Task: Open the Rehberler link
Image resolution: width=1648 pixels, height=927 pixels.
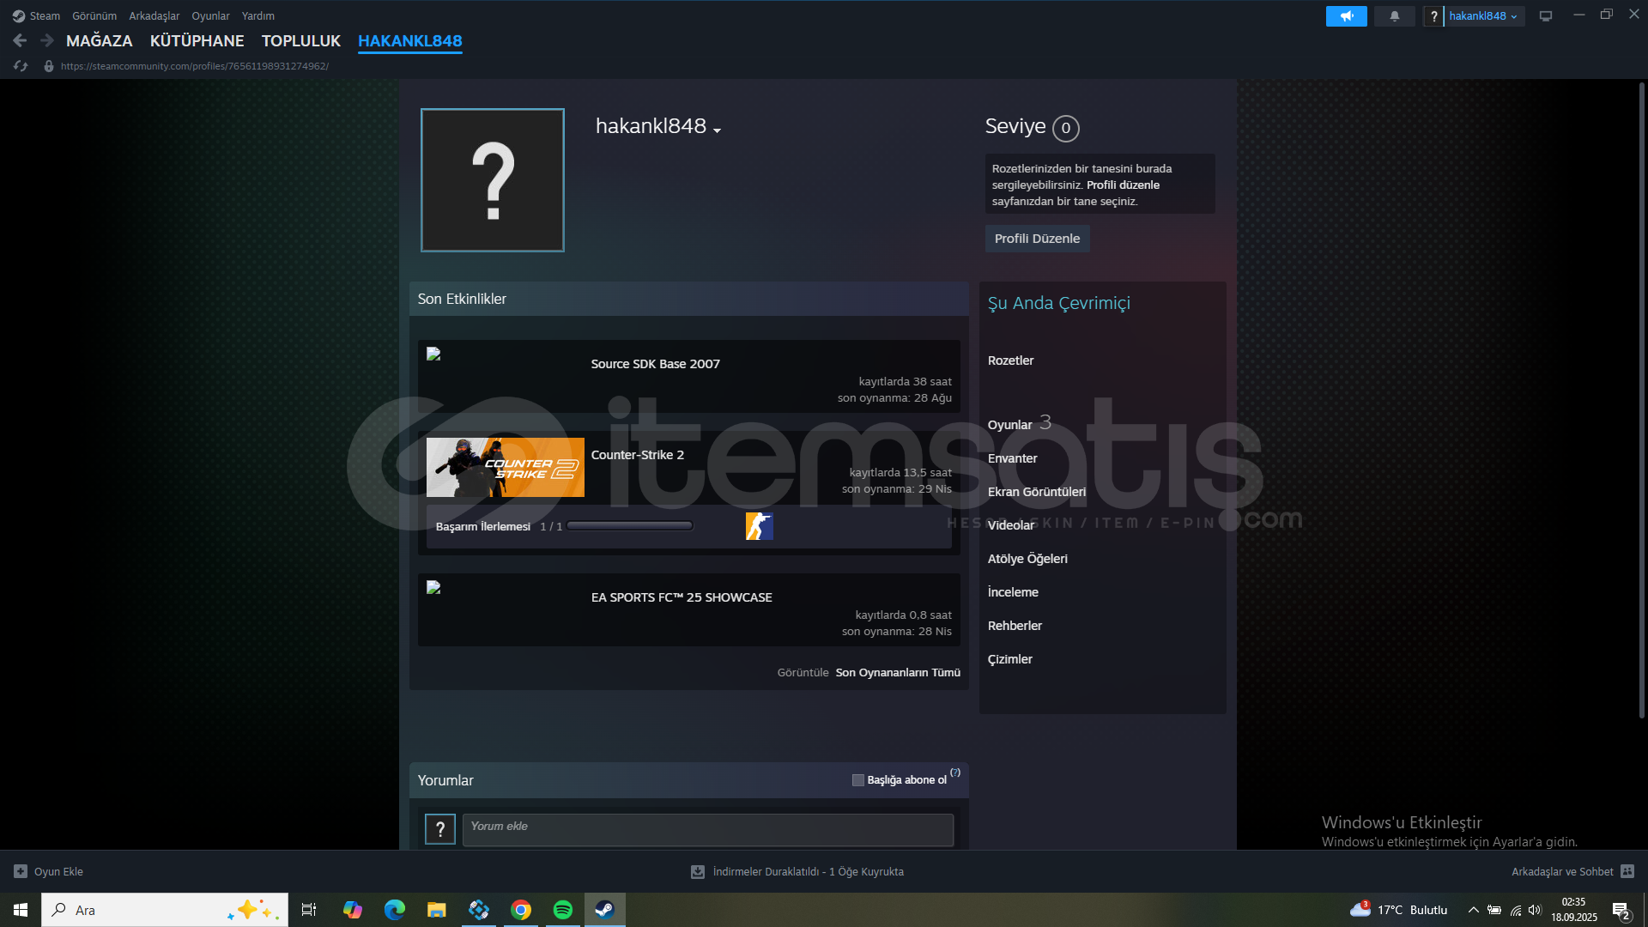Action: coord(1015,626)
